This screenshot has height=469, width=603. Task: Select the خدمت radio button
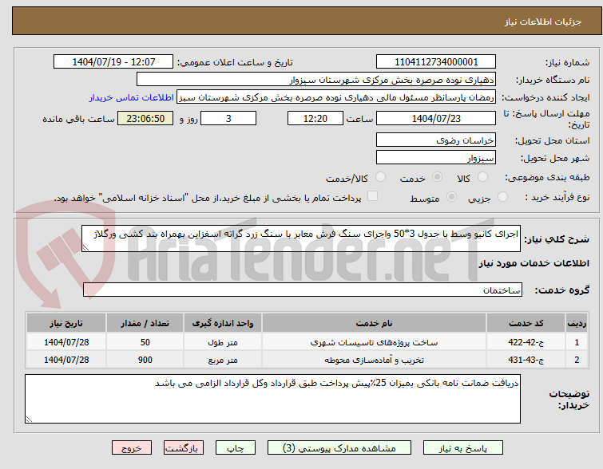click(x=437, y=177)
